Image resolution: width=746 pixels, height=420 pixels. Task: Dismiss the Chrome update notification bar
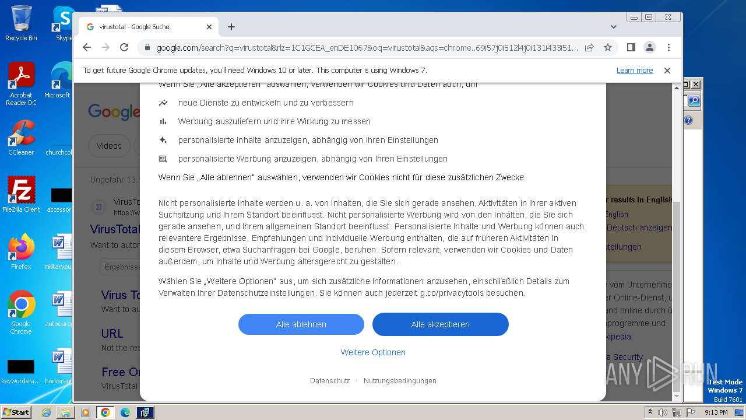pos(667,71)
